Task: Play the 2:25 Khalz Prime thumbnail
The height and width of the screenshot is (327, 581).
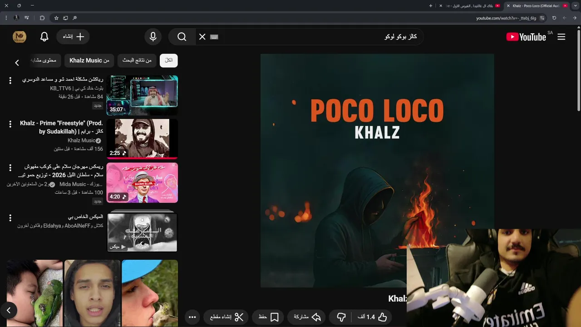Action: (142, 139)
